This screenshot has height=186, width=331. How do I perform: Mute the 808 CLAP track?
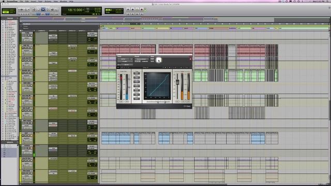coord(31,111)
